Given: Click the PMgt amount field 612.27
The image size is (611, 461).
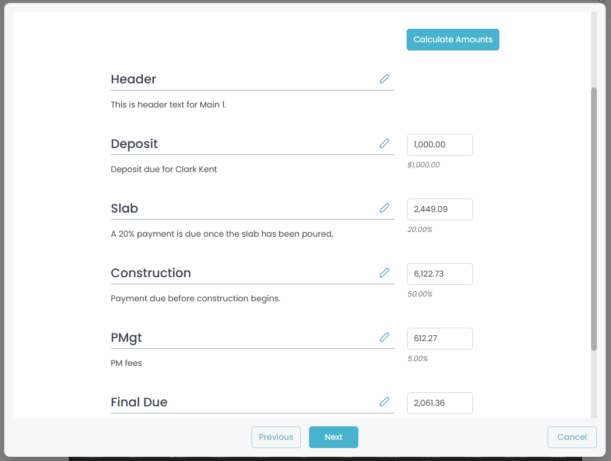Looking at the screenshot, I should point(439,338).
